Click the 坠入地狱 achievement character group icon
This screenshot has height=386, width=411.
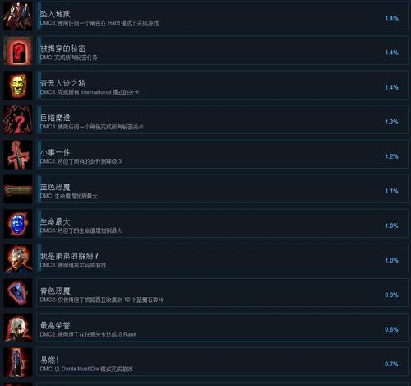[18, 16]
